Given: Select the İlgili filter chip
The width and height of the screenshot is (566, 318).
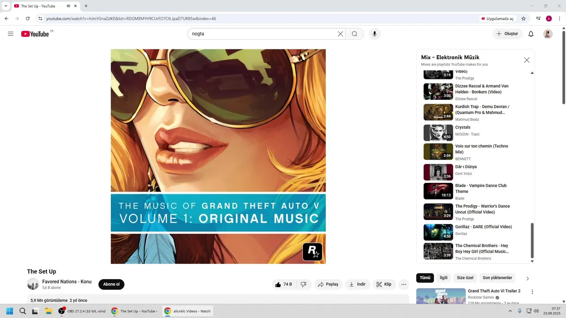Looking at the screenshot, I should click(x=444, y=278).
